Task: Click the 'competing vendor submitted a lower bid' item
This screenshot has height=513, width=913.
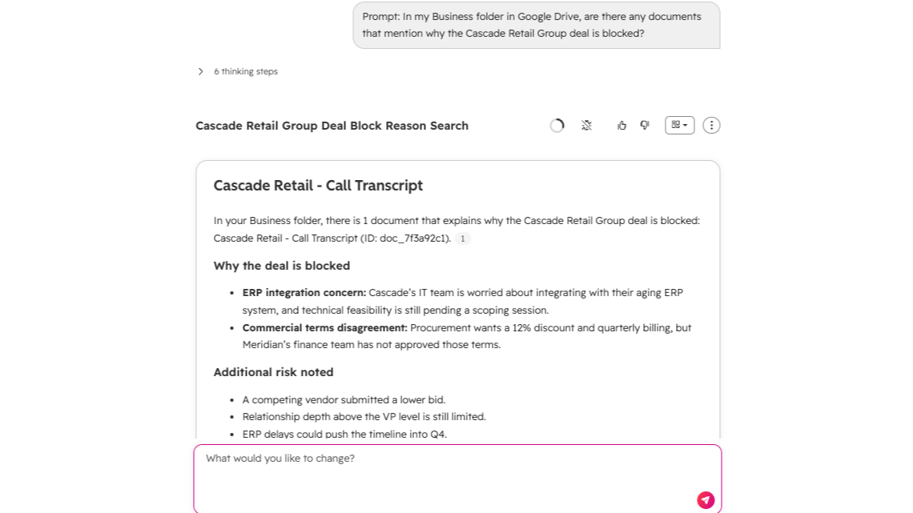Action: 344,399
